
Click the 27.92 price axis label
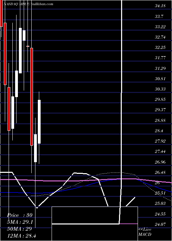pyautogui.click(x=160, y=141)
